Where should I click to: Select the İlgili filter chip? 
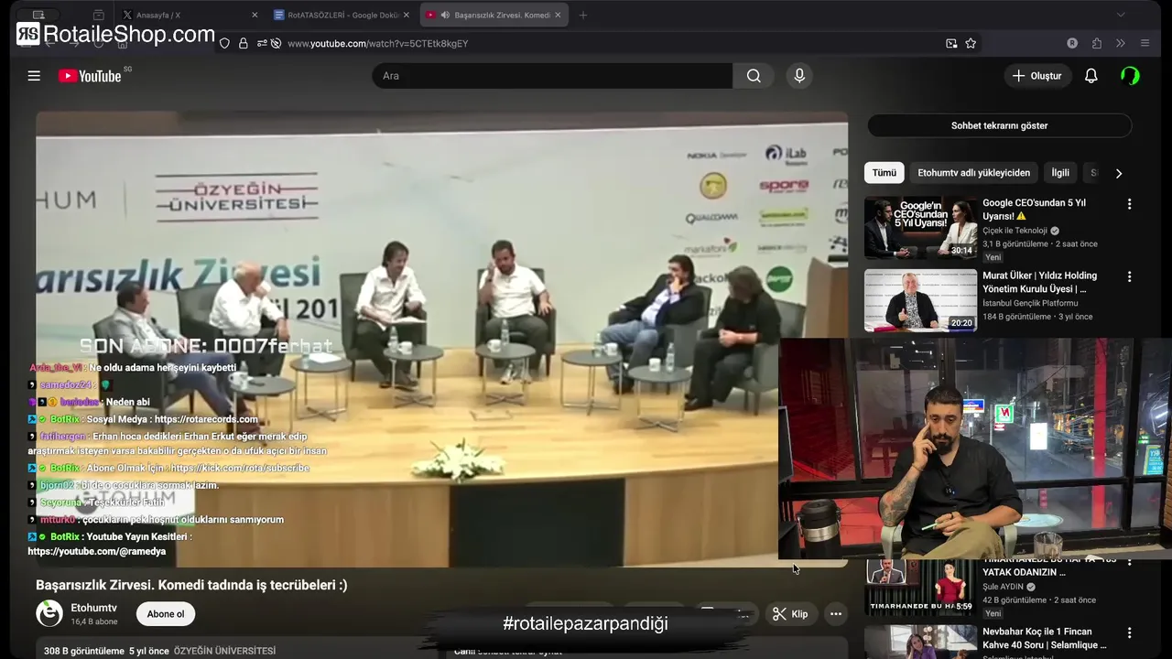pos(1060,173)
